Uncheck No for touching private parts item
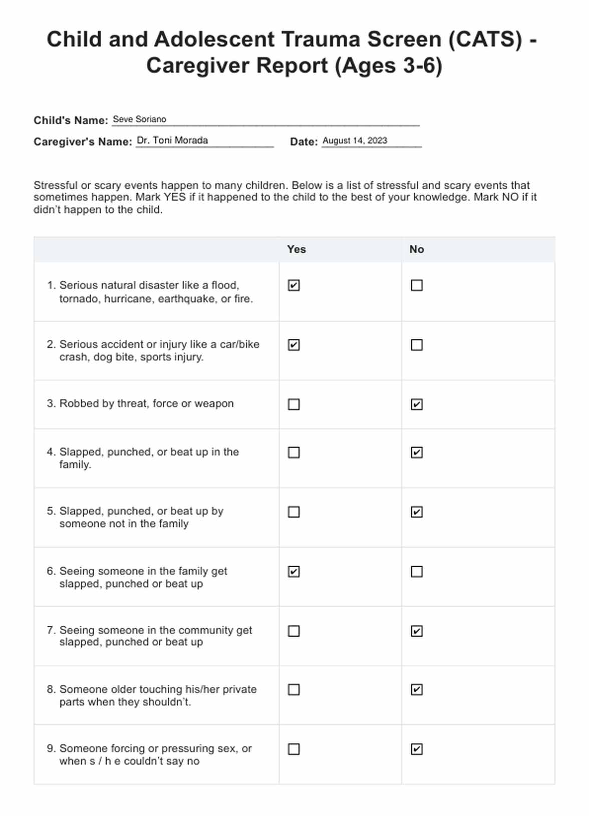This screenshot has height=816, width=589. (x=417, y=690)
